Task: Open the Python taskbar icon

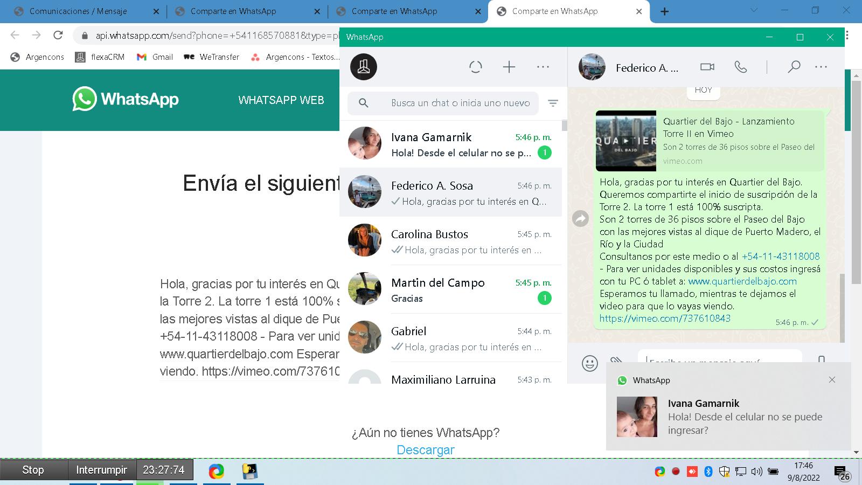Action: [x=249, y=472]
